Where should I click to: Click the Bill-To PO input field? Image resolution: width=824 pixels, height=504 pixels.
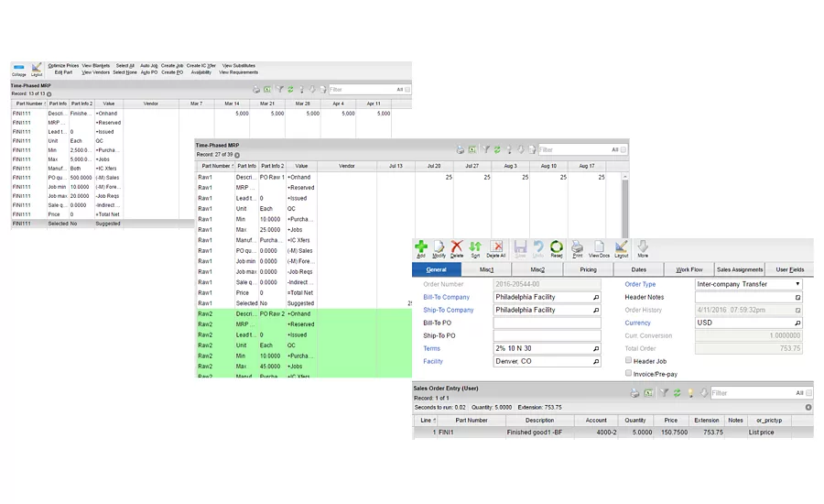(547, 323)
